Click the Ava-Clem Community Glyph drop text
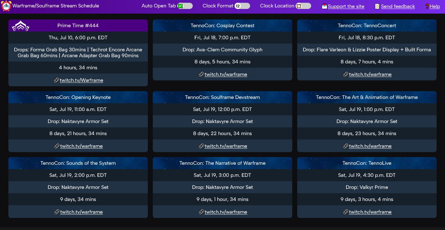Viewport: 445px width, 230px height. (222, 49)
